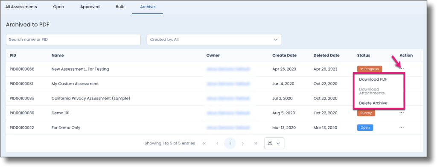Click California Privacy Assessment (sample) name
Viewport: 437px width, 167px height.
(x=91, y=98)
